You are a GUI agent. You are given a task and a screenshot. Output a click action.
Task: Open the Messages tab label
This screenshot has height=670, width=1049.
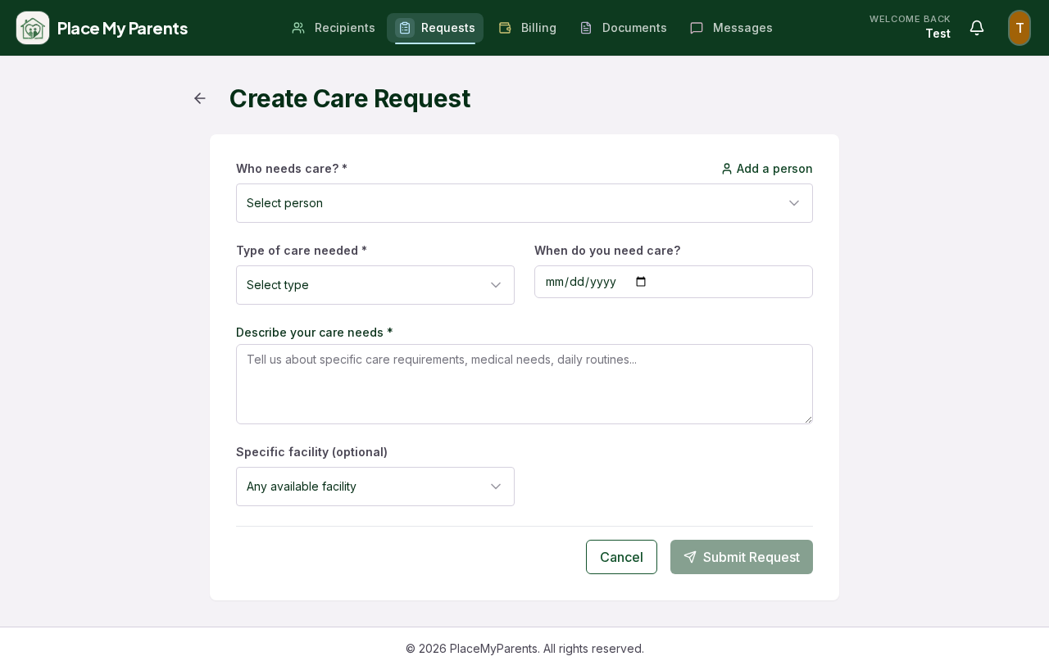pos(742,28)
